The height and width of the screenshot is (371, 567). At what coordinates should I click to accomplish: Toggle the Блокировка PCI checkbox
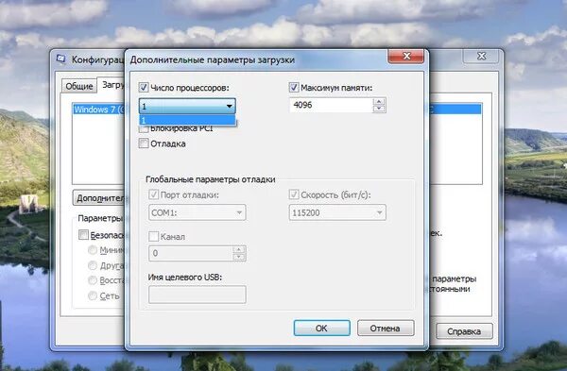tap(144, 129)
